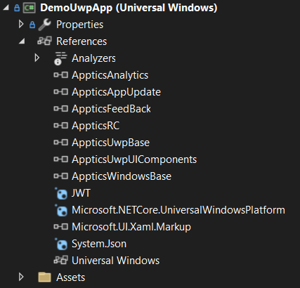Expand the Analyzers node
Screen dimensions: 300x288
(x=37, y=58)
